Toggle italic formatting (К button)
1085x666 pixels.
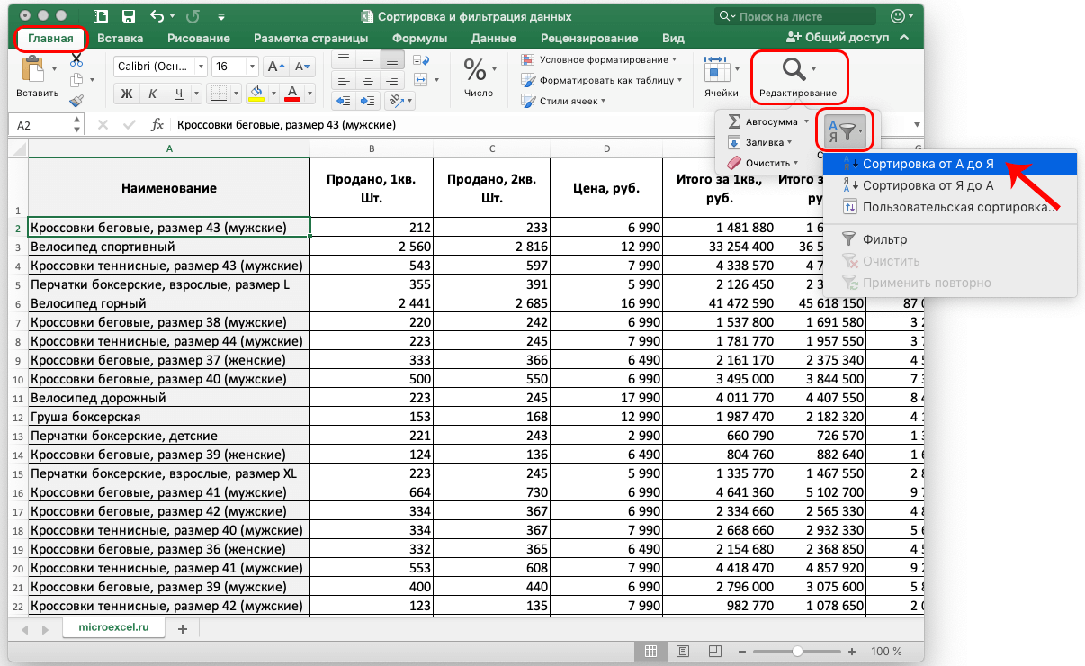coord(154,94)
